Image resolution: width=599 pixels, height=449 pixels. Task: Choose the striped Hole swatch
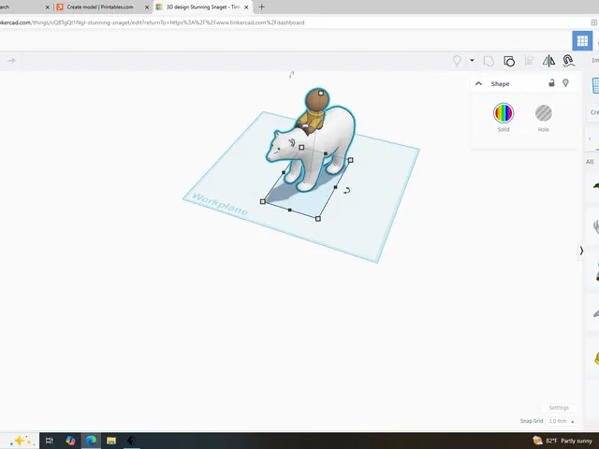(543, 113)
